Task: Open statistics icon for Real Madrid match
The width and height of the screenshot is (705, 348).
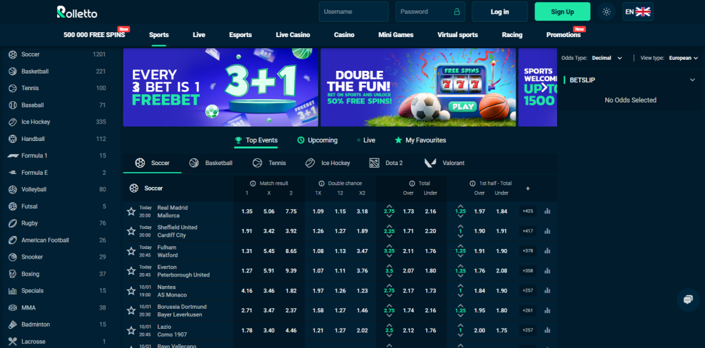Action: click(x=548, y=212)
